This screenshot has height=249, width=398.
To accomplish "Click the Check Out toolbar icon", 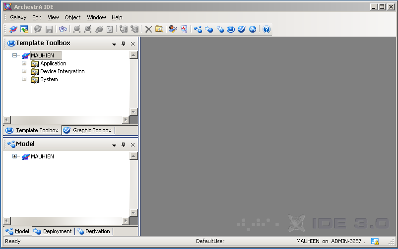I will point(76,29).
